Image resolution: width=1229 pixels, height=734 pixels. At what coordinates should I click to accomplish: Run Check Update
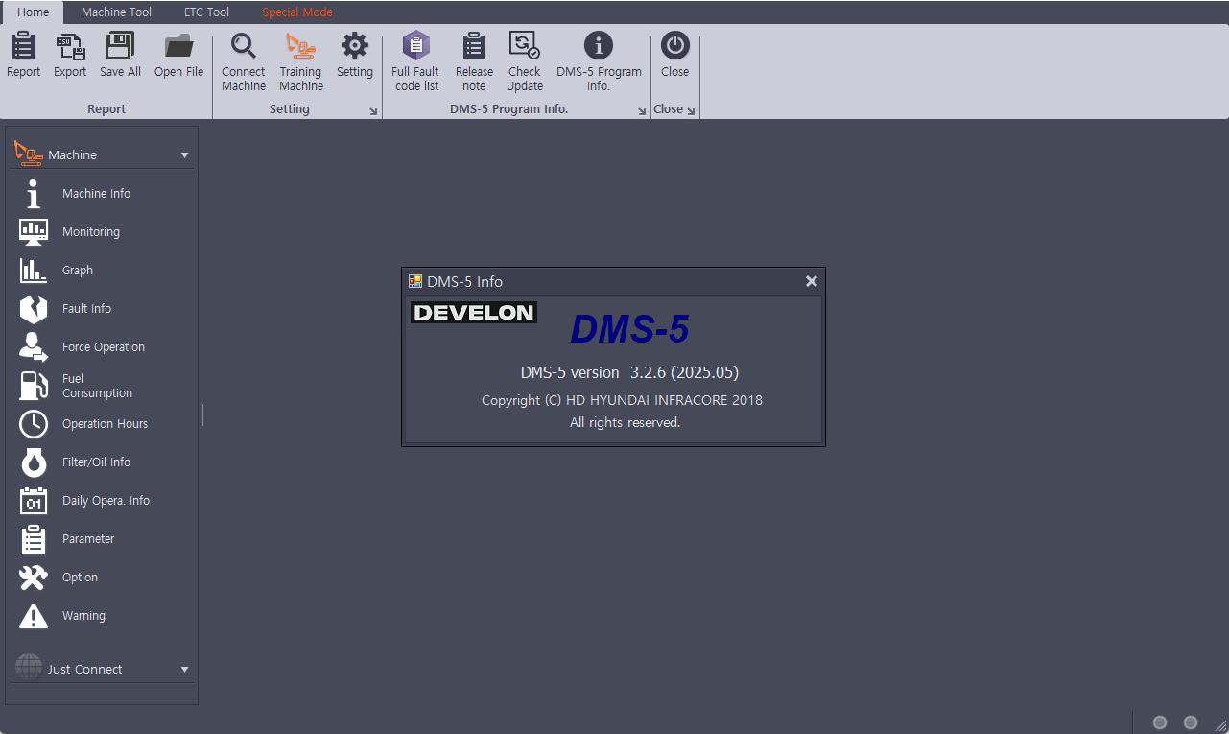525,61
